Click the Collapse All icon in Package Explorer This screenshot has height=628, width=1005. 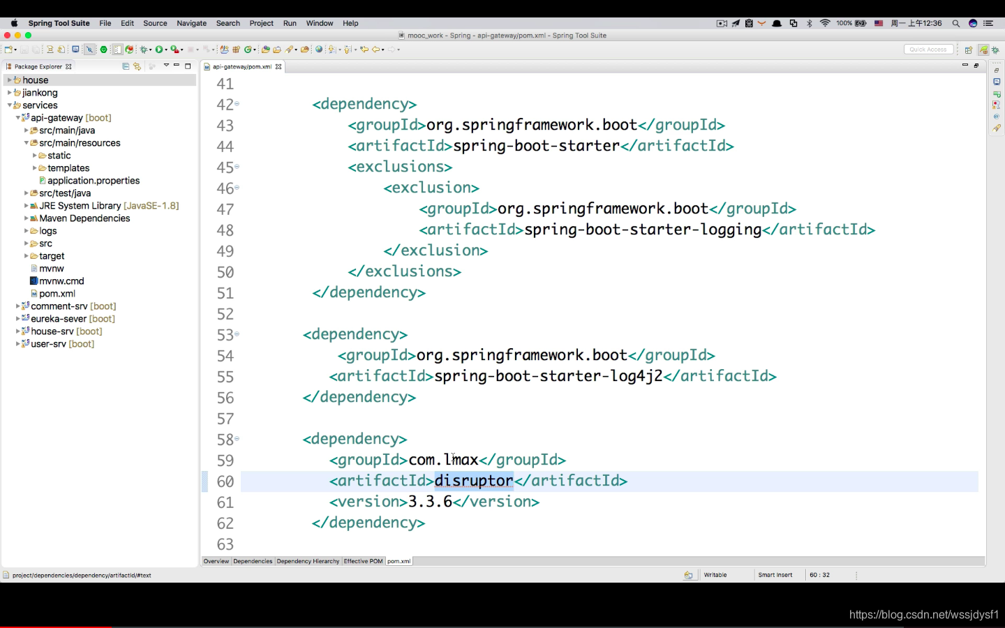point(126,66)
